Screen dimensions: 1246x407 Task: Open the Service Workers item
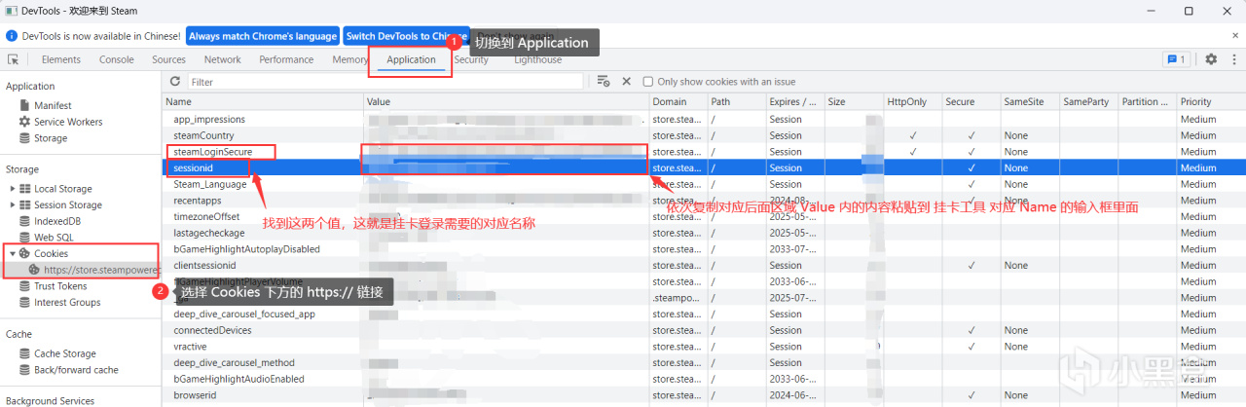(x=60, y=122)
